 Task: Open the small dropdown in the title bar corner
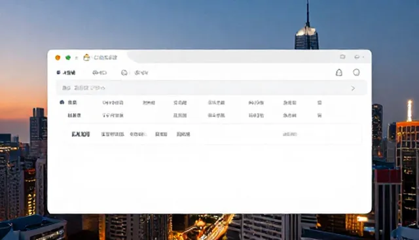point(359,57)
